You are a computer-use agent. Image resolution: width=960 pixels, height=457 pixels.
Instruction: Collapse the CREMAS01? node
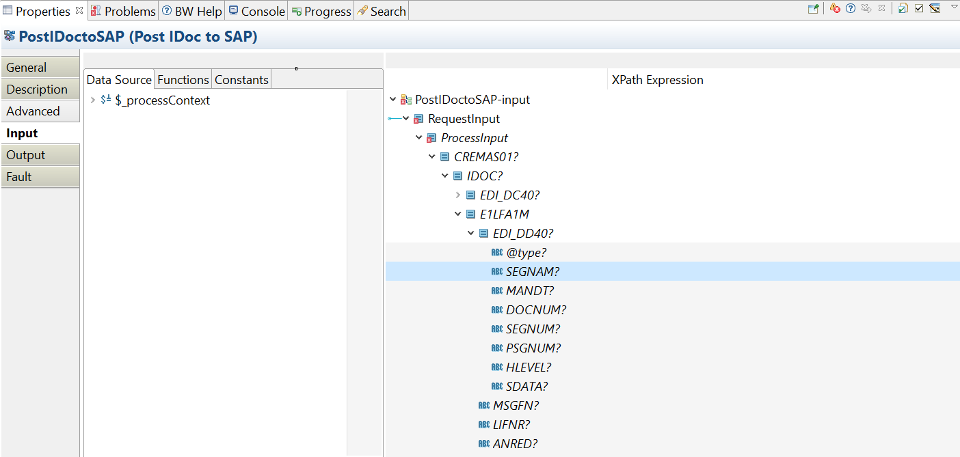coord(432,157)
